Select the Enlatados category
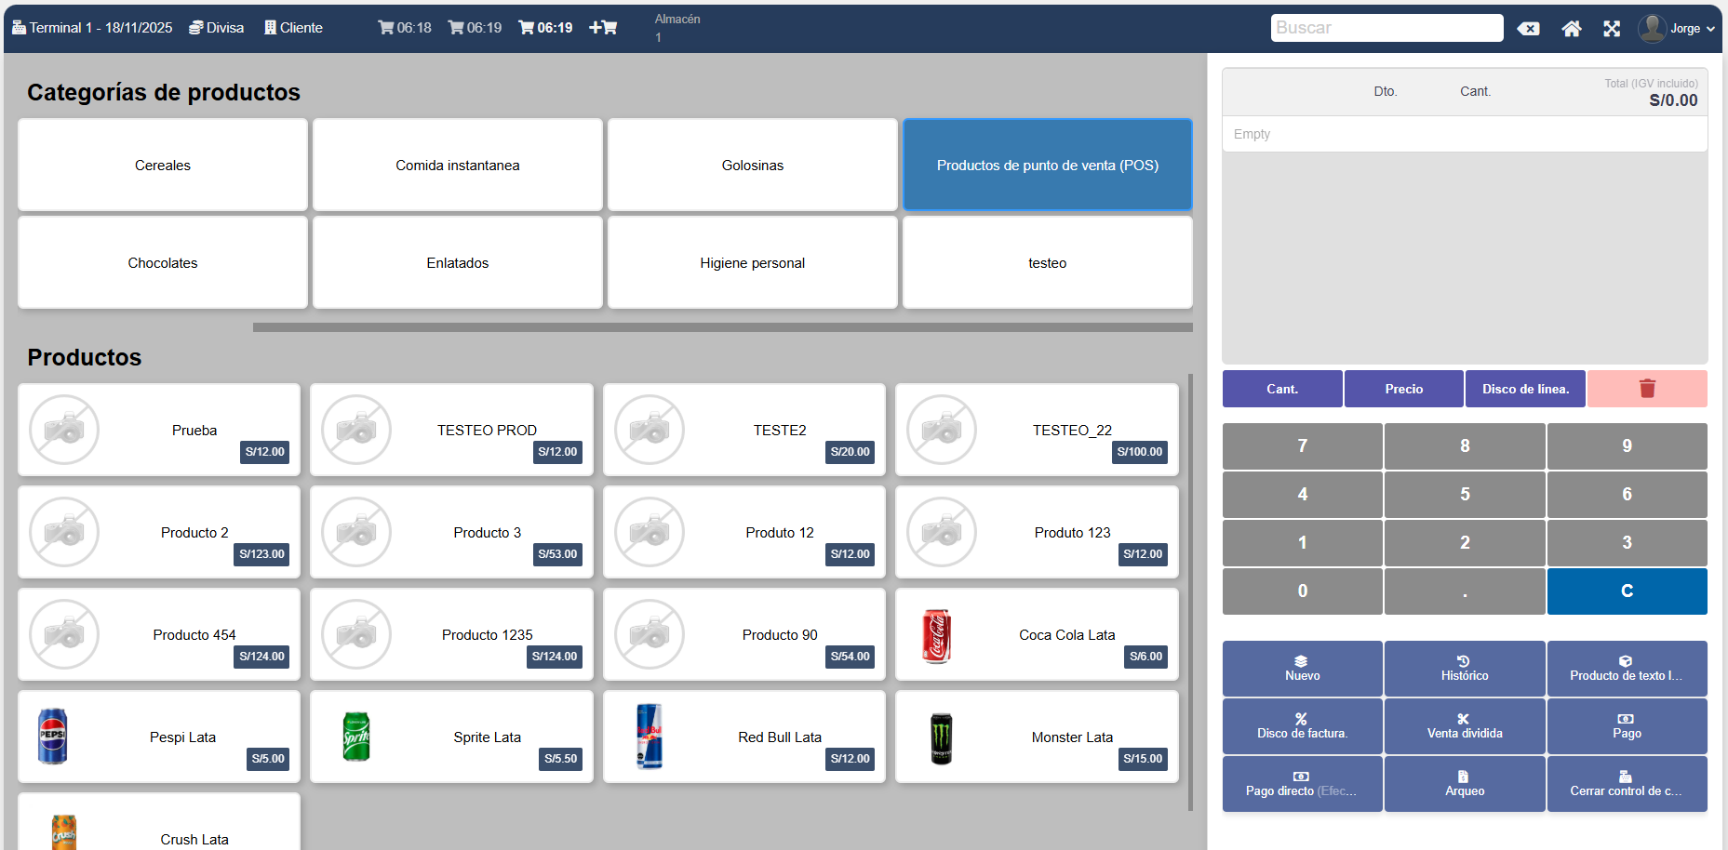The image size is (1728, 850). [458, 263]
